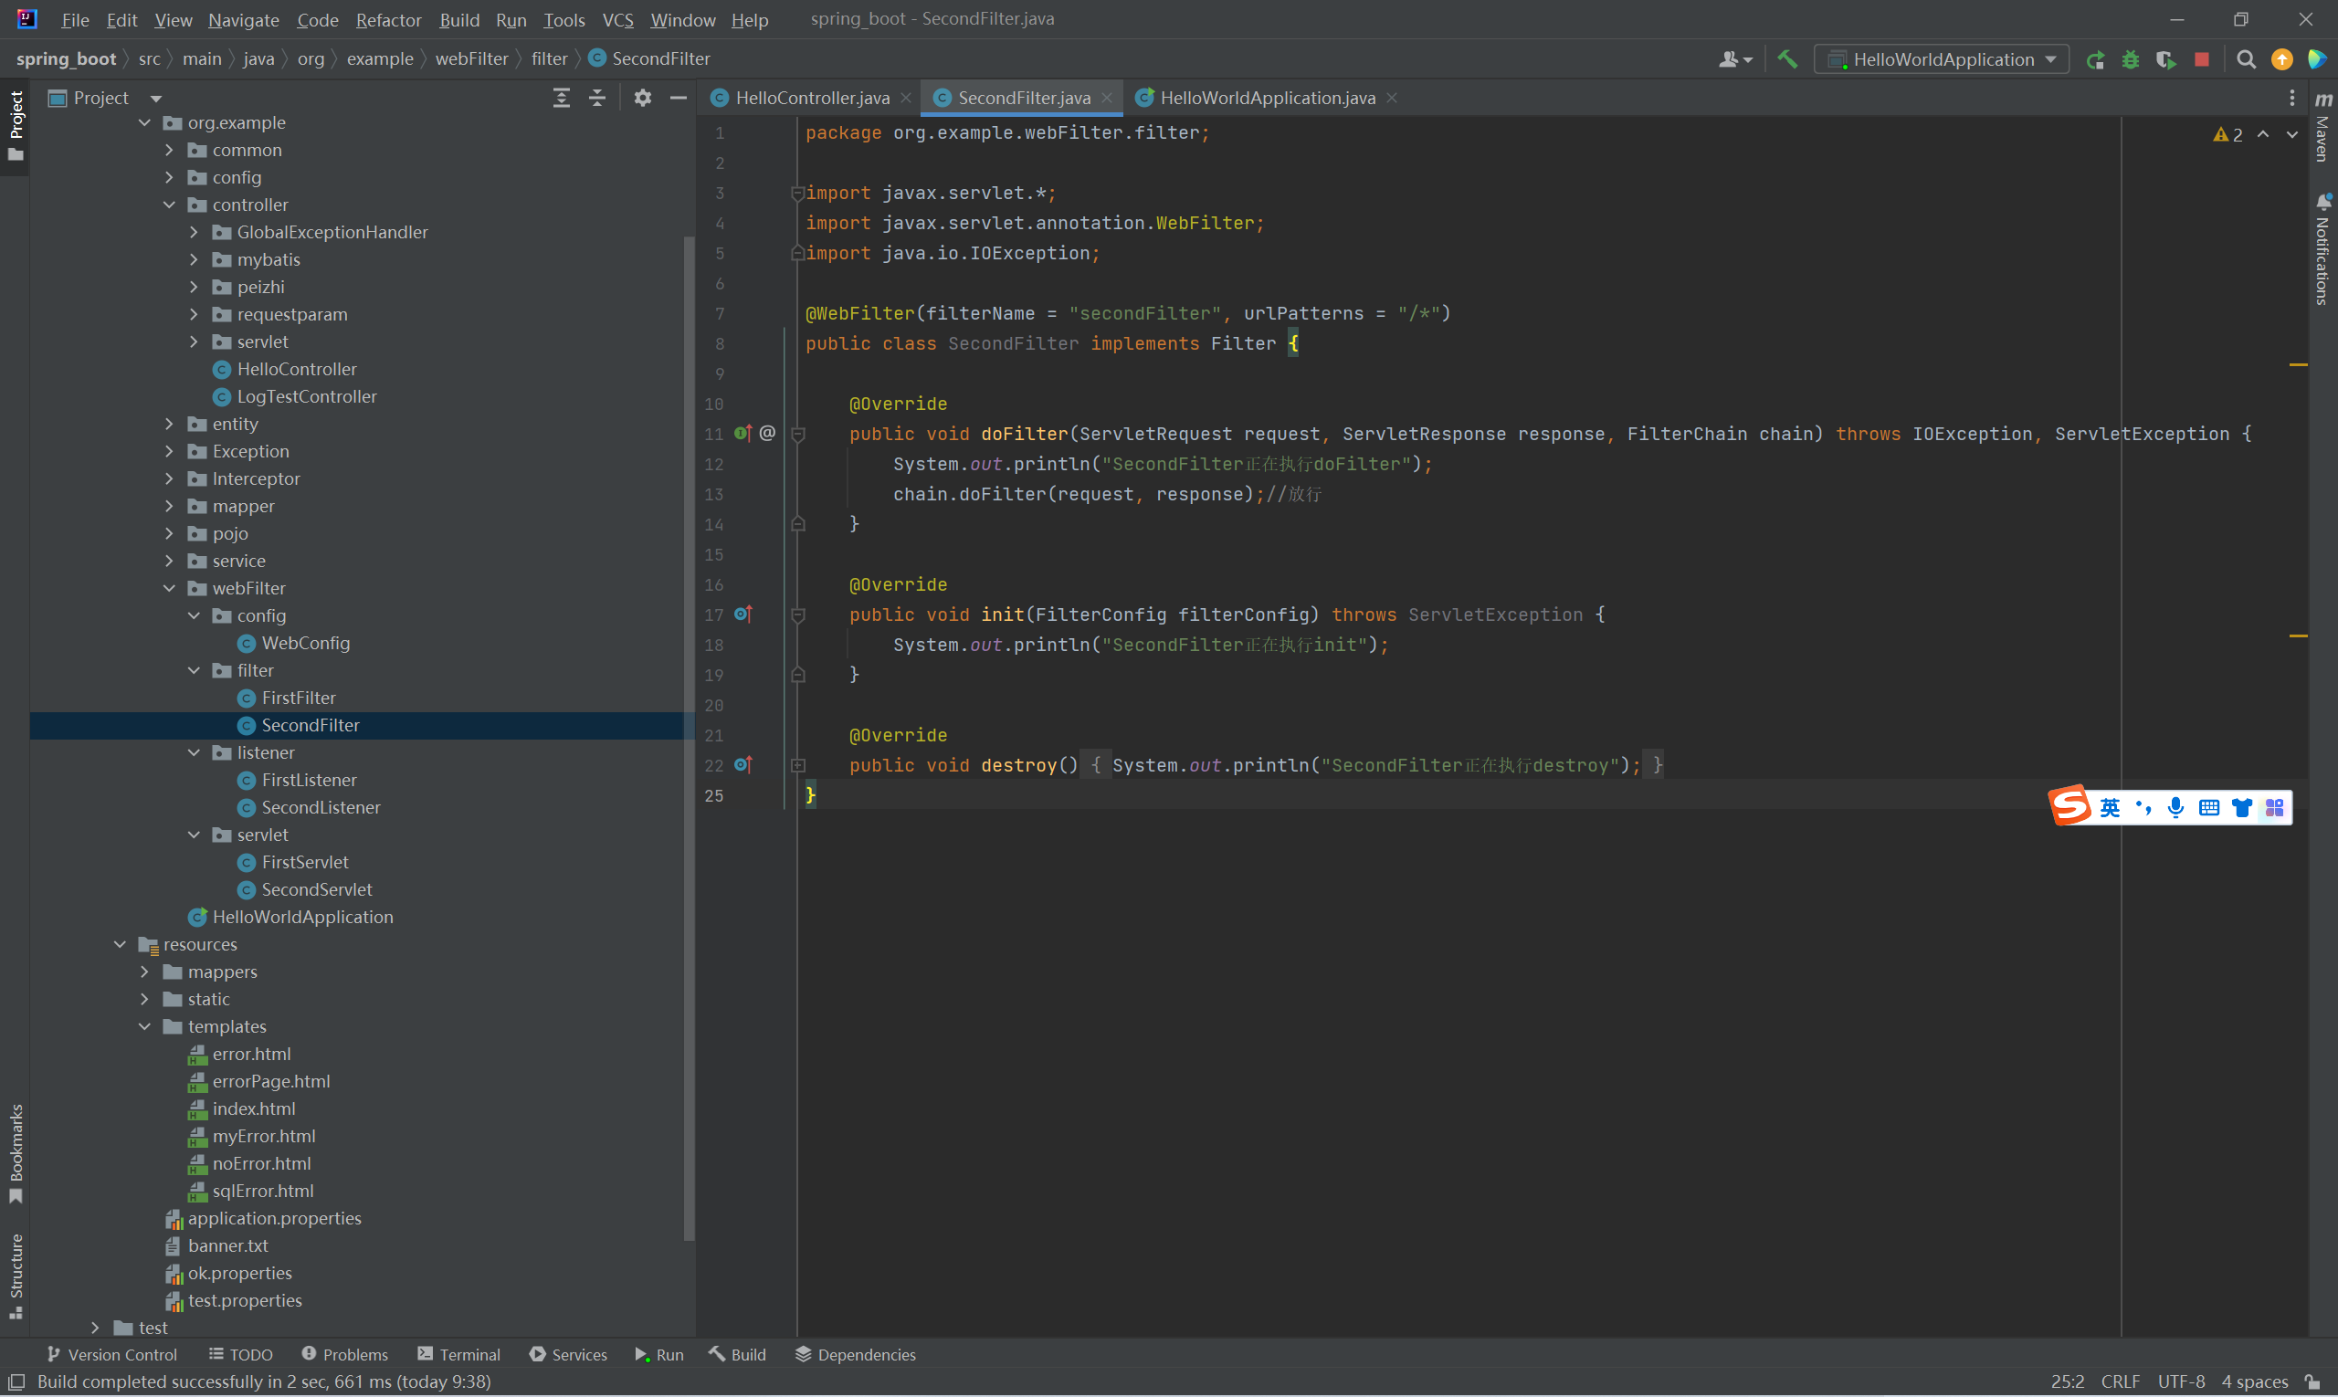Screen dimensions: 2338x1397
Task: Open project panel settings gear icon
Action: (x=642, y=98)
